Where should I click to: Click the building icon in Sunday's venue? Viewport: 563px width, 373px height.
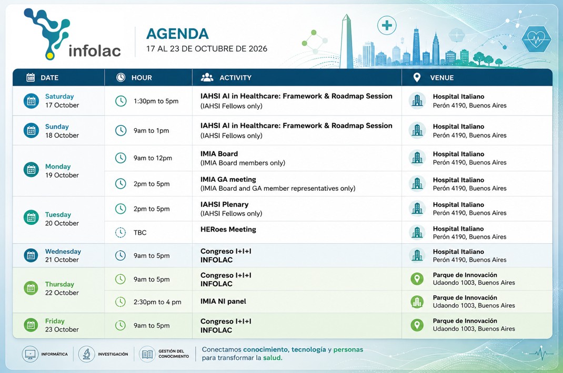417,130
